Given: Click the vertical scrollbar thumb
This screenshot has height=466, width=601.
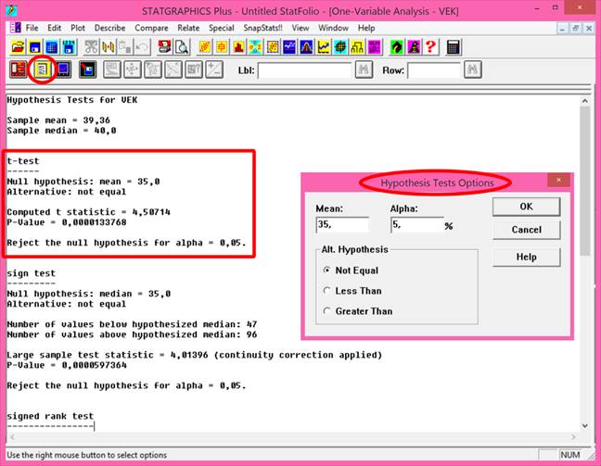Looking at the screenshot, I should (585, 181).
